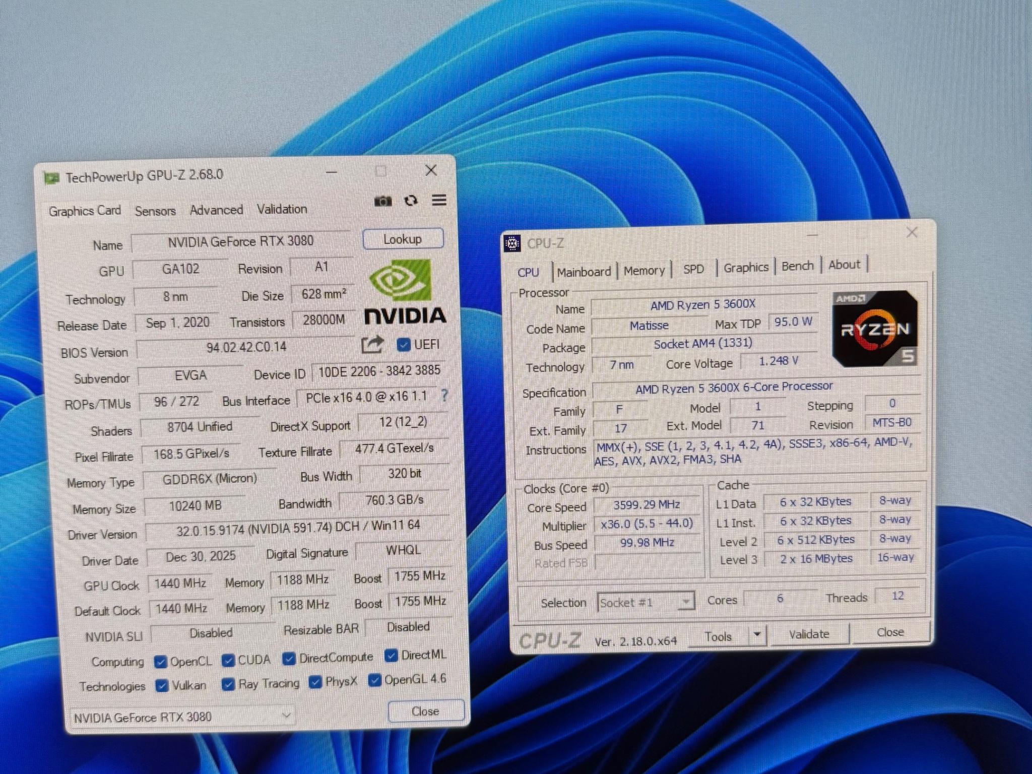Toggle the UEFI checkbox

point(403,345)
